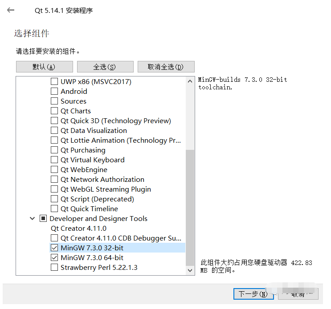Viewport: 331px width, 309px height.
Task: Tick the Sources checkbox
Action: pyautogui.click(x=54, y=101)
